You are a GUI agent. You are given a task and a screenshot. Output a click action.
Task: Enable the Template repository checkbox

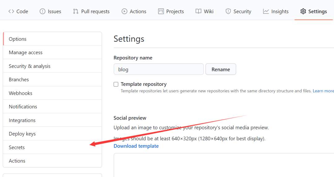point(116,84)
